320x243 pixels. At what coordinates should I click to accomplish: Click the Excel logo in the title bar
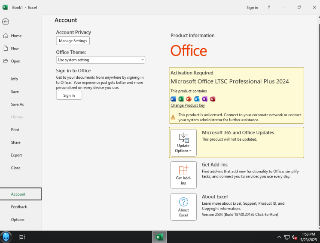pos(5,7)
